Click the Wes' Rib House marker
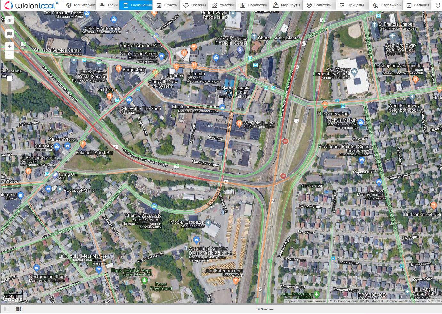The image size is (442, 314). [x=239, y=123]
